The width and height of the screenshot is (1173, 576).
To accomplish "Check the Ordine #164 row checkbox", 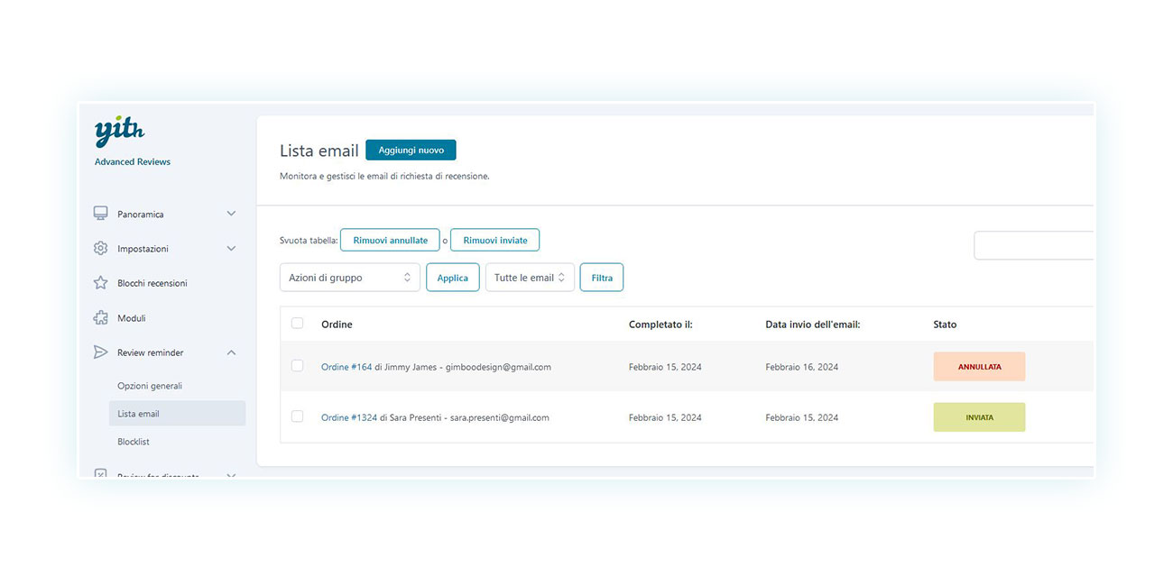I will click(x=298, y=366).
